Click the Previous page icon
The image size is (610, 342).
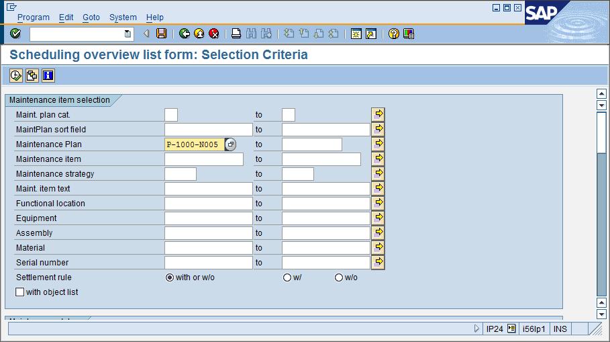coord(304,34)
